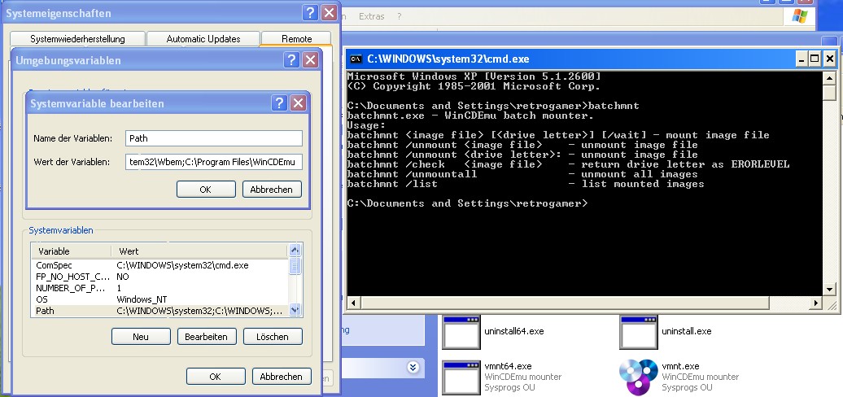
Task: Click scroll down arrow in cmd.exe window
Action: tap(830, 290)
